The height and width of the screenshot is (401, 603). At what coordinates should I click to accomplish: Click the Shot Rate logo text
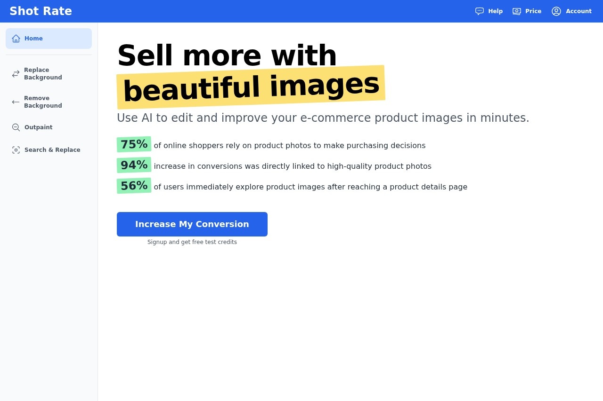(41, 11)
